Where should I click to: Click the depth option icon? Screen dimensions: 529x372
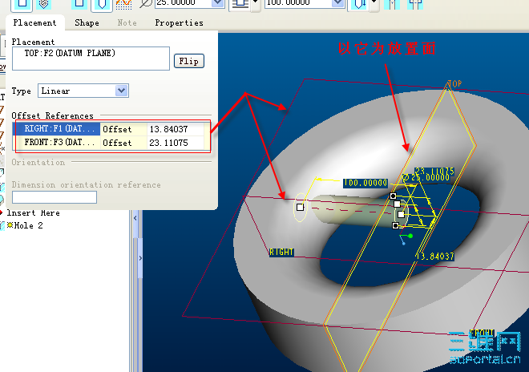coord(240,4)
